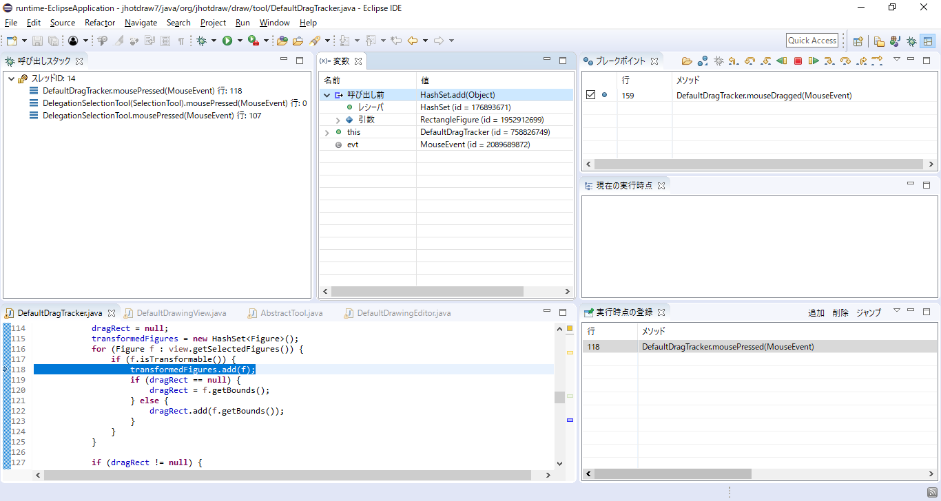
Task: Click the Previous annotation toolbar icon
Action: coord(371,41)
